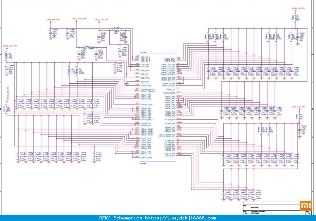Click the 8350 EVB title text
316x221 pixels.
254,207
